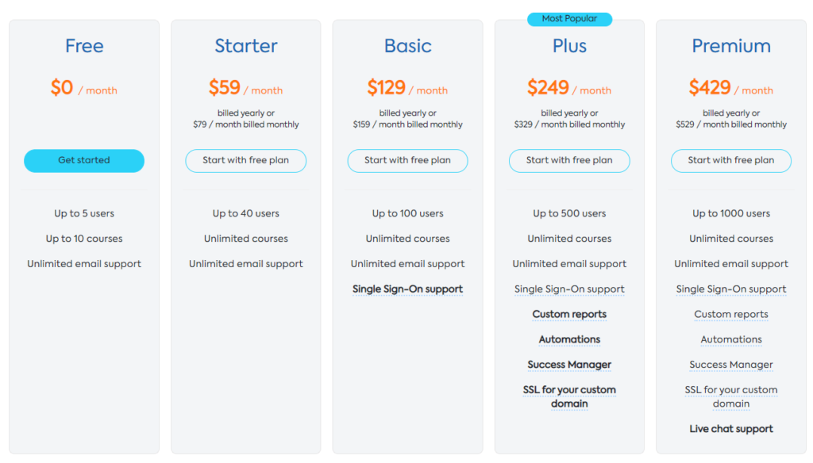The height and width of the screenshot is (463, 813).
Task: Click the Most Popular badge
Action: coord(569,19)
